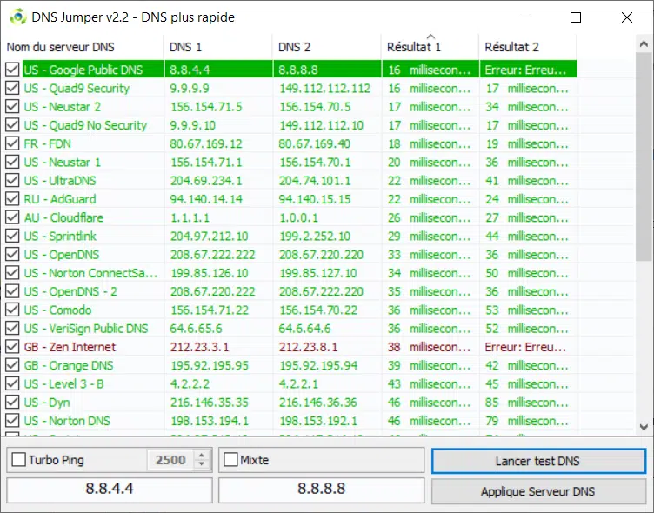
Task: Click the 2500 Turbo Ping value field
Action: [170, 460]
